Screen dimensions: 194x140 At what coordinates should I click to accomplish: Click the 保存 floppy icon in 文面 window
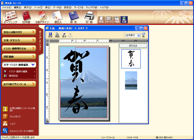point(50,35)
